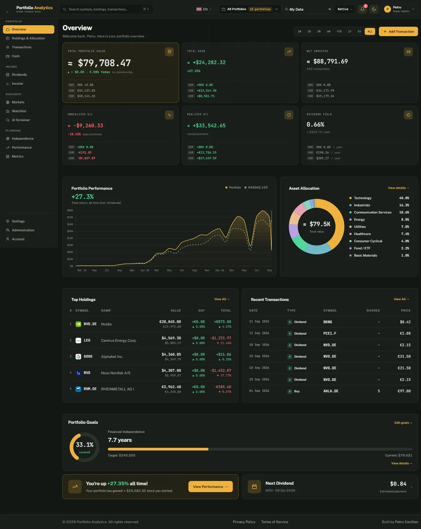The height and width of the screenshot is (529, 421).
Task: Expand the Petru Super Admin menu
Action: (x=399, y=9)
